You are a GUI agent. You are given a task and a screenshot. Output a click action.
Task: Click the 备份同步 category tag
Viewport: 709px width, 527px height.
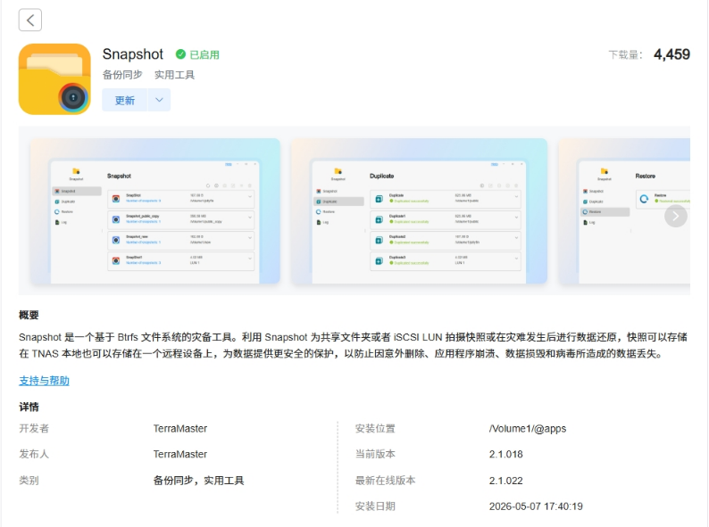[x=122, y=75]
